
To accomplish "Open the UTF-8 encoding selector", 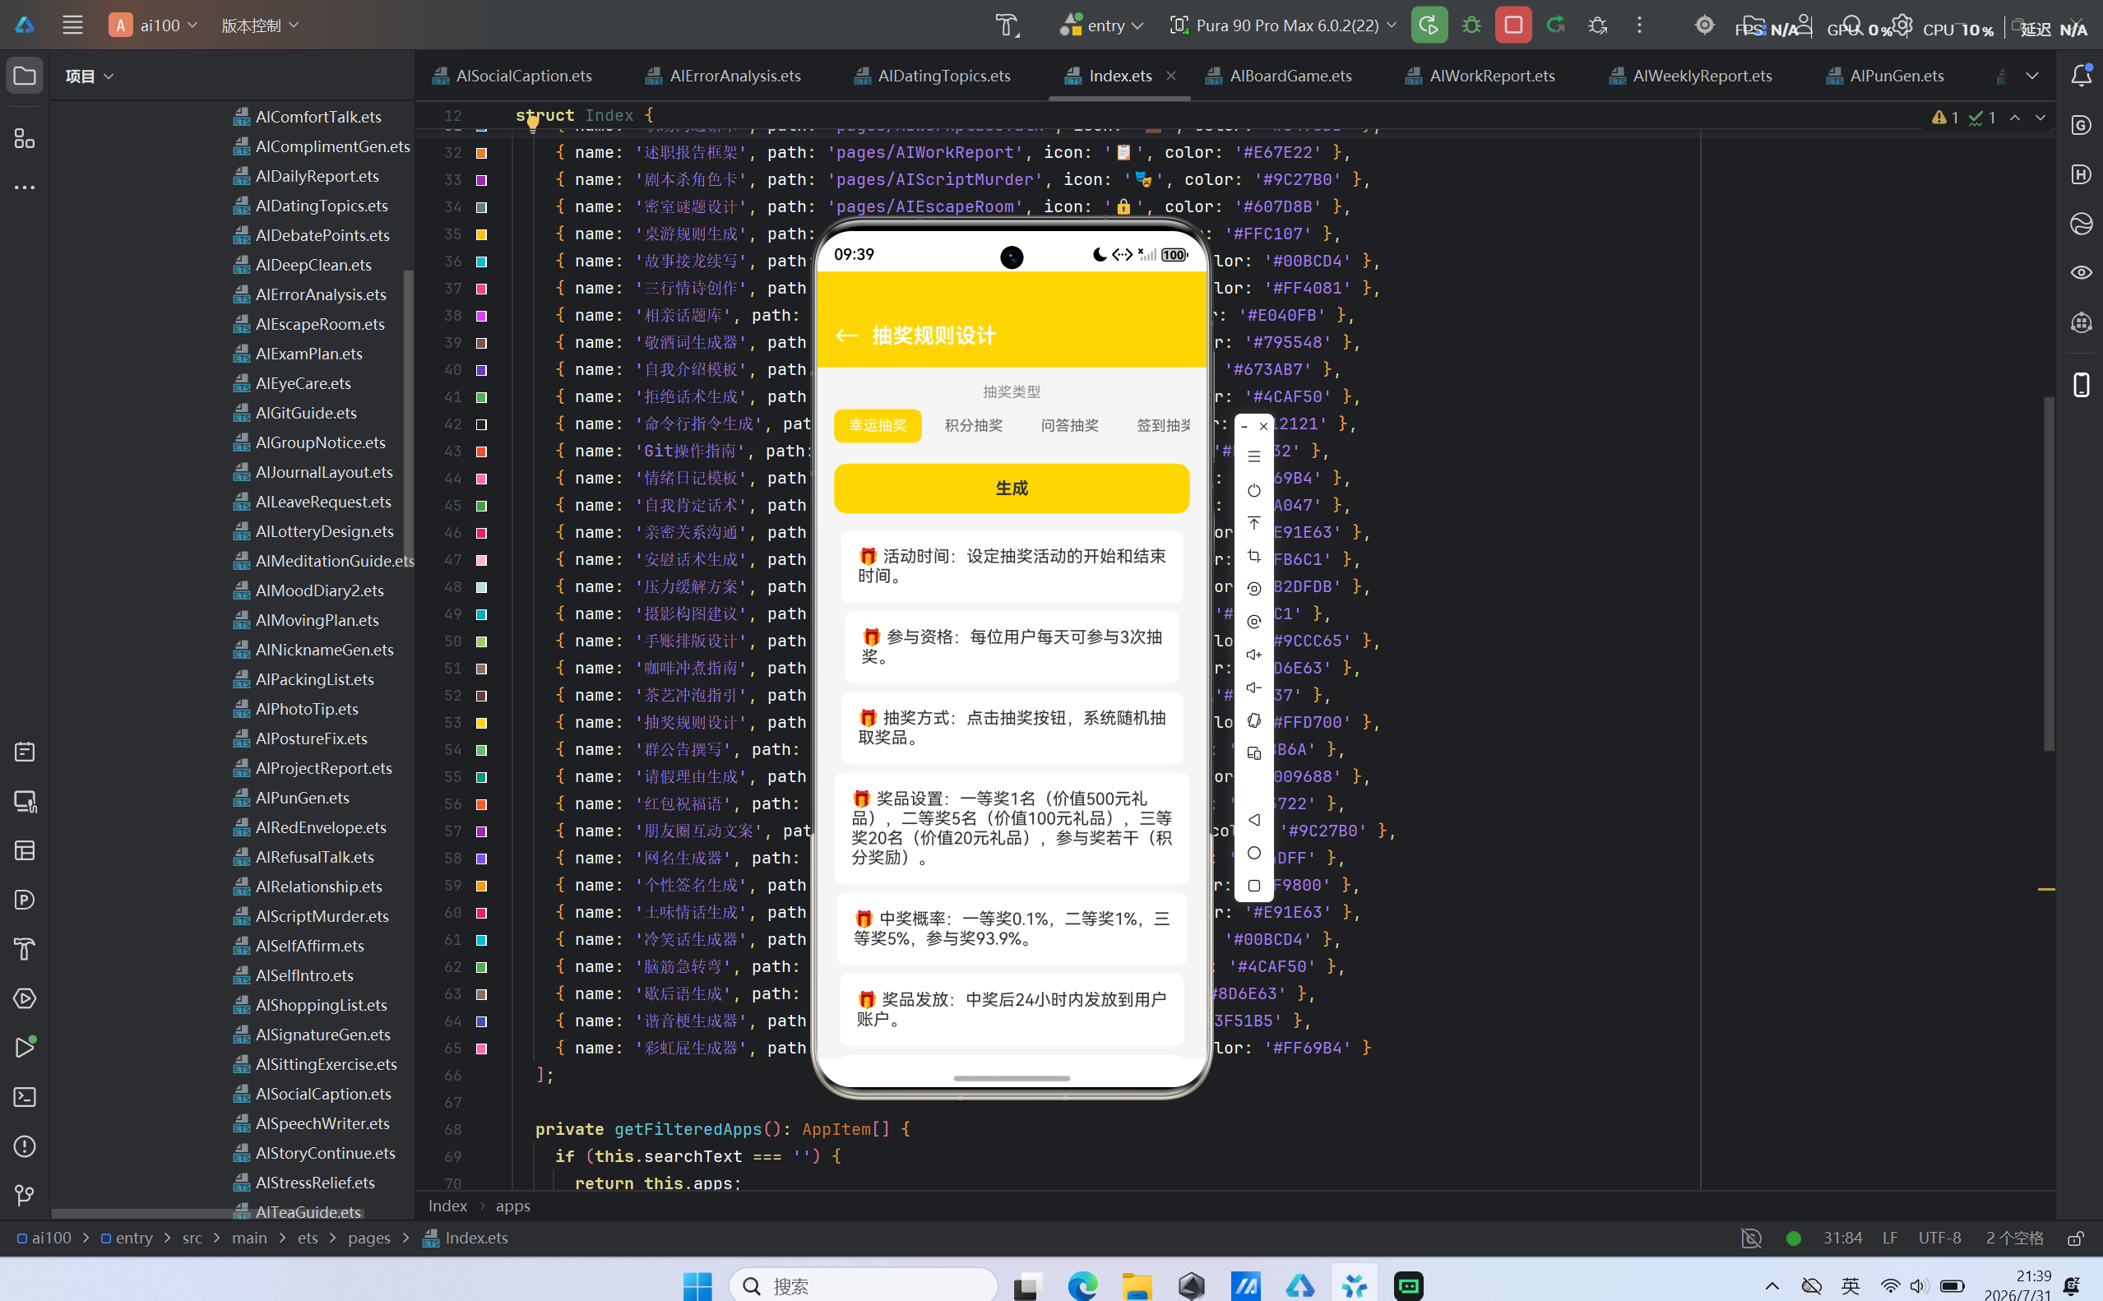I will [x=1939, y=1238].
